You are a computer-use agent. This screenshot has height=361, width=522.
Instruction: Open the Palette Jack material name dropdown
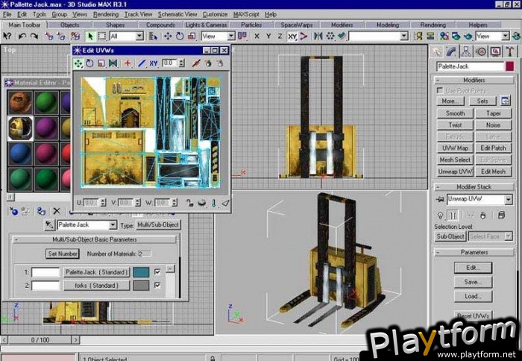click(113, 225)
